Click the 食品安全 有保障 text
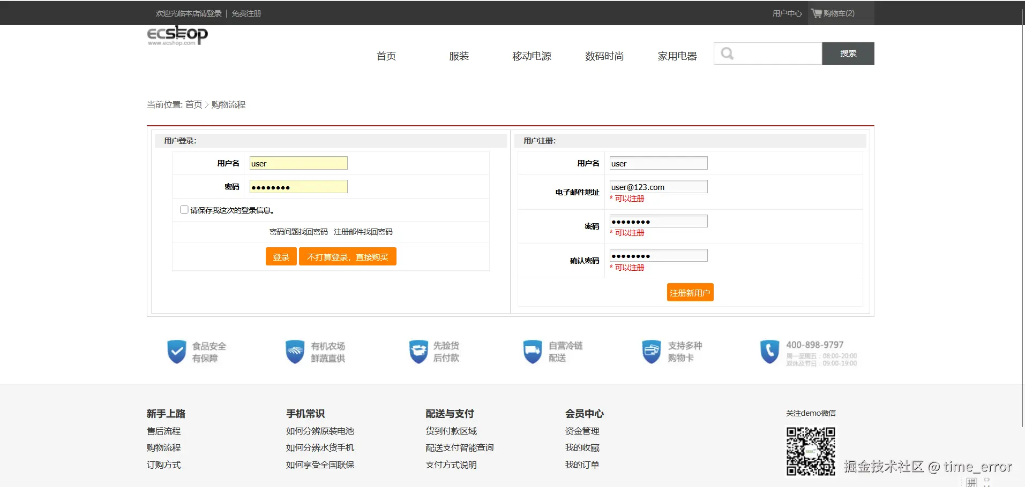Screen dimensions: 1025x487 click(210, 352)
